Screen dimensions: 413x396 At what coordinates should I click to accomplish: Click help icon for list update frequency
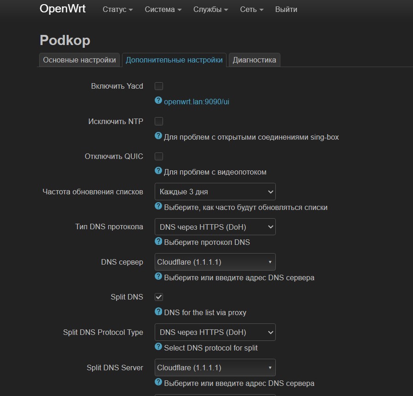coord(158,206)
